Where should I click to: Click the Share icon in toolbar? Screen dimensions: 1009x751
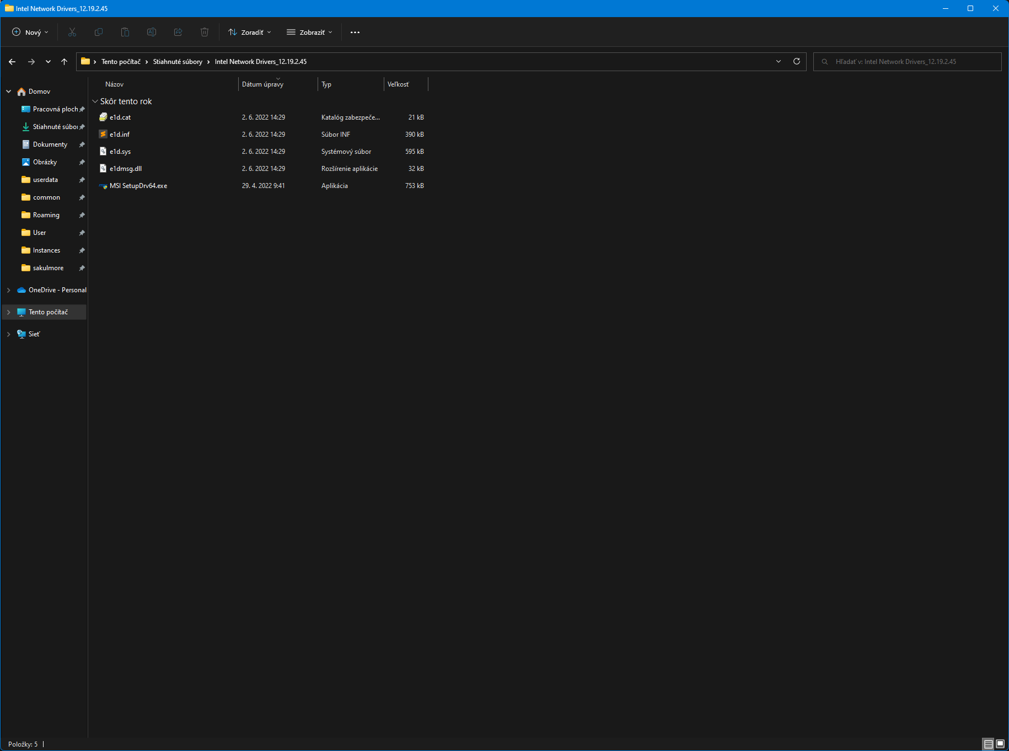pos(178,33)
